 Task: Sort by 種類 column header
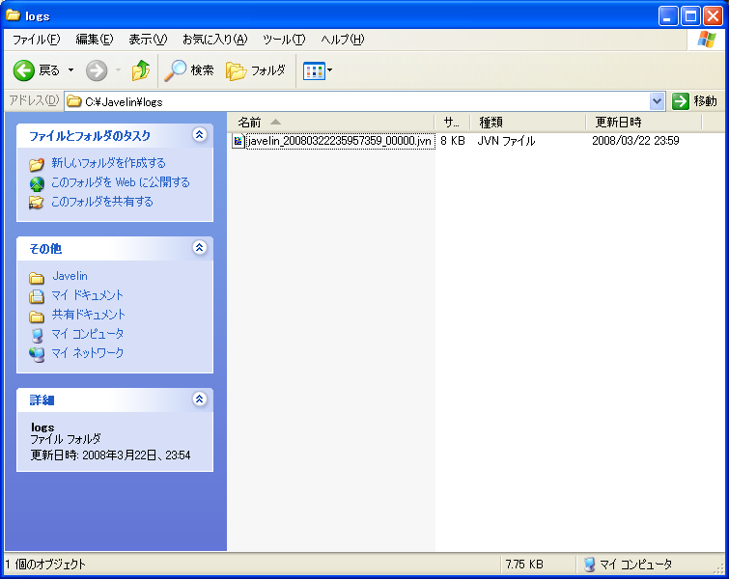point(528,123)
